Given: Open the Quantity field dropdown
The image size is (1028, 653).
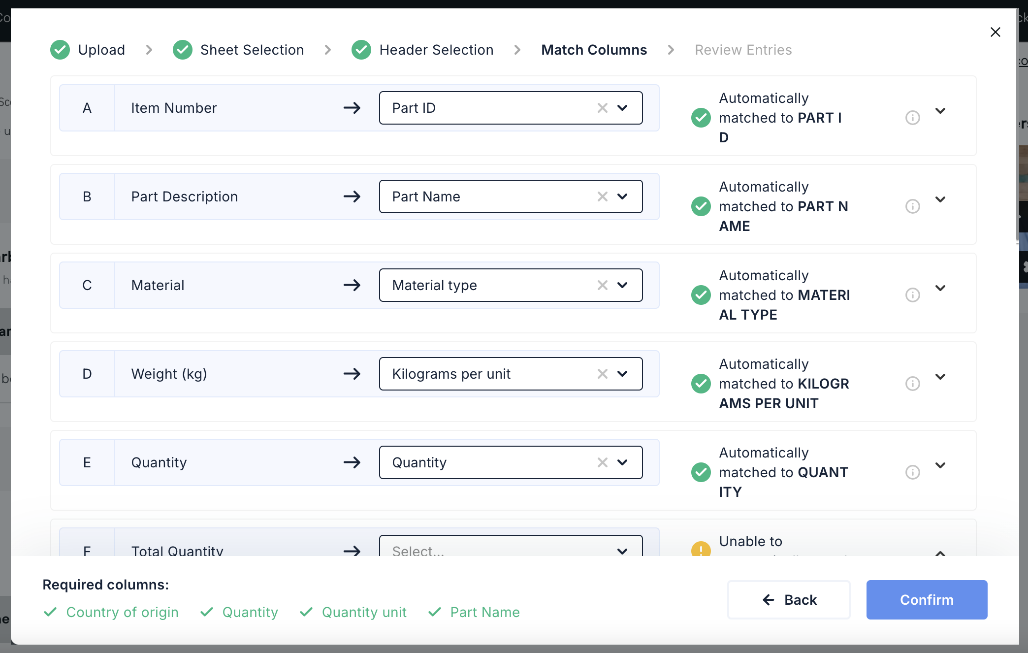Looking at the screenshot, I should pos(622,462).
